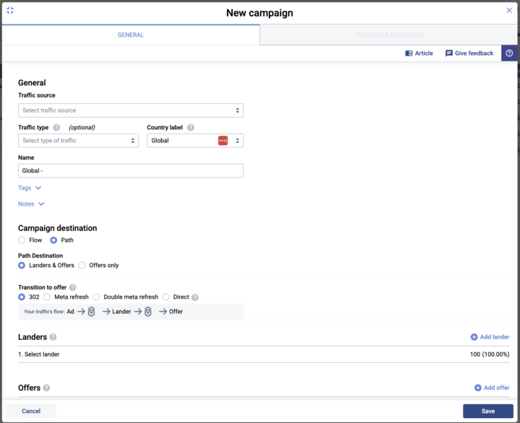Click the Add lander link

coord(490,337)
